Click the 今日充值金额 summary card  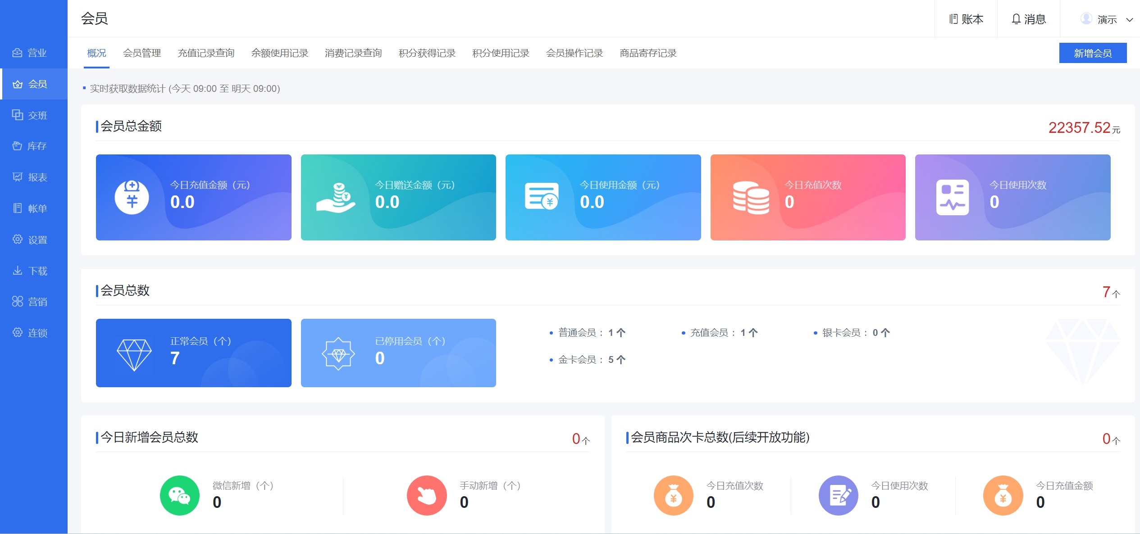[x=193, y=197]
